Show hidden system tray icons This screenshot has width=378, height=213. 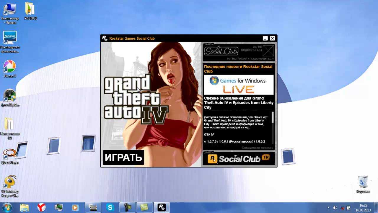coord(329,208)
